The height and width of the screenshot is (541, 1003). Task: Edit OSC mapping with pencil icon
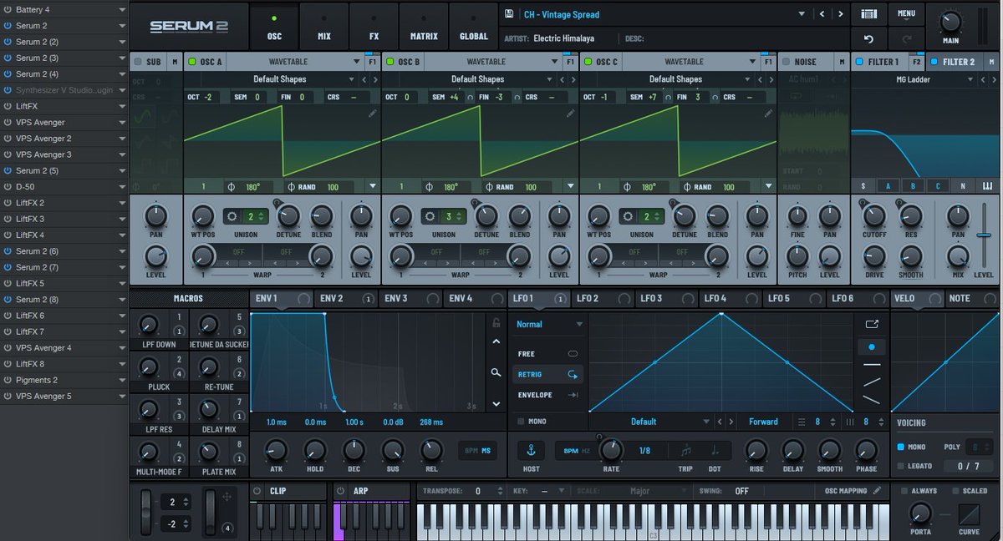876,491
